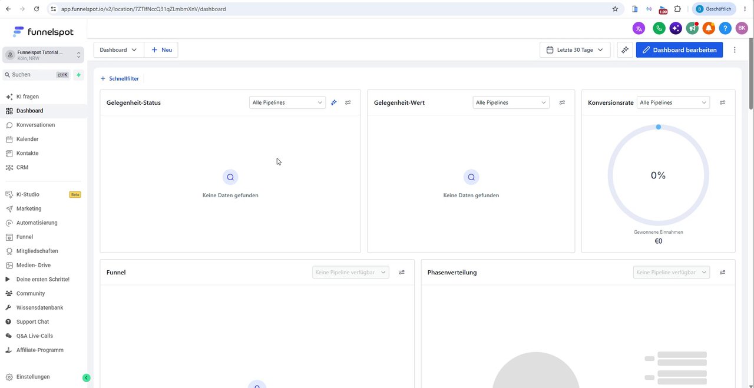The height and width of the screenshot is (388, 754).
Task: Click the sparkle button beside the date range
Action: pos(625,50)
